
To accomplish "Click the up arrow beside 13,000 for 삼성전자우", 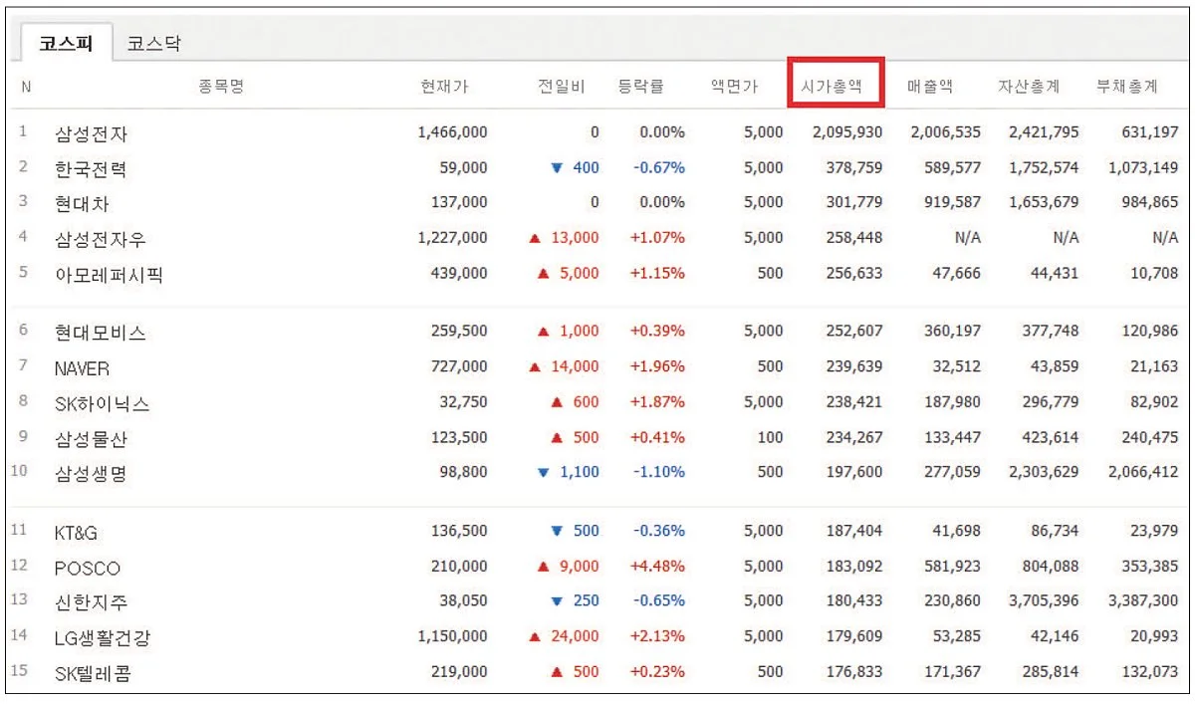I will 536,238.
